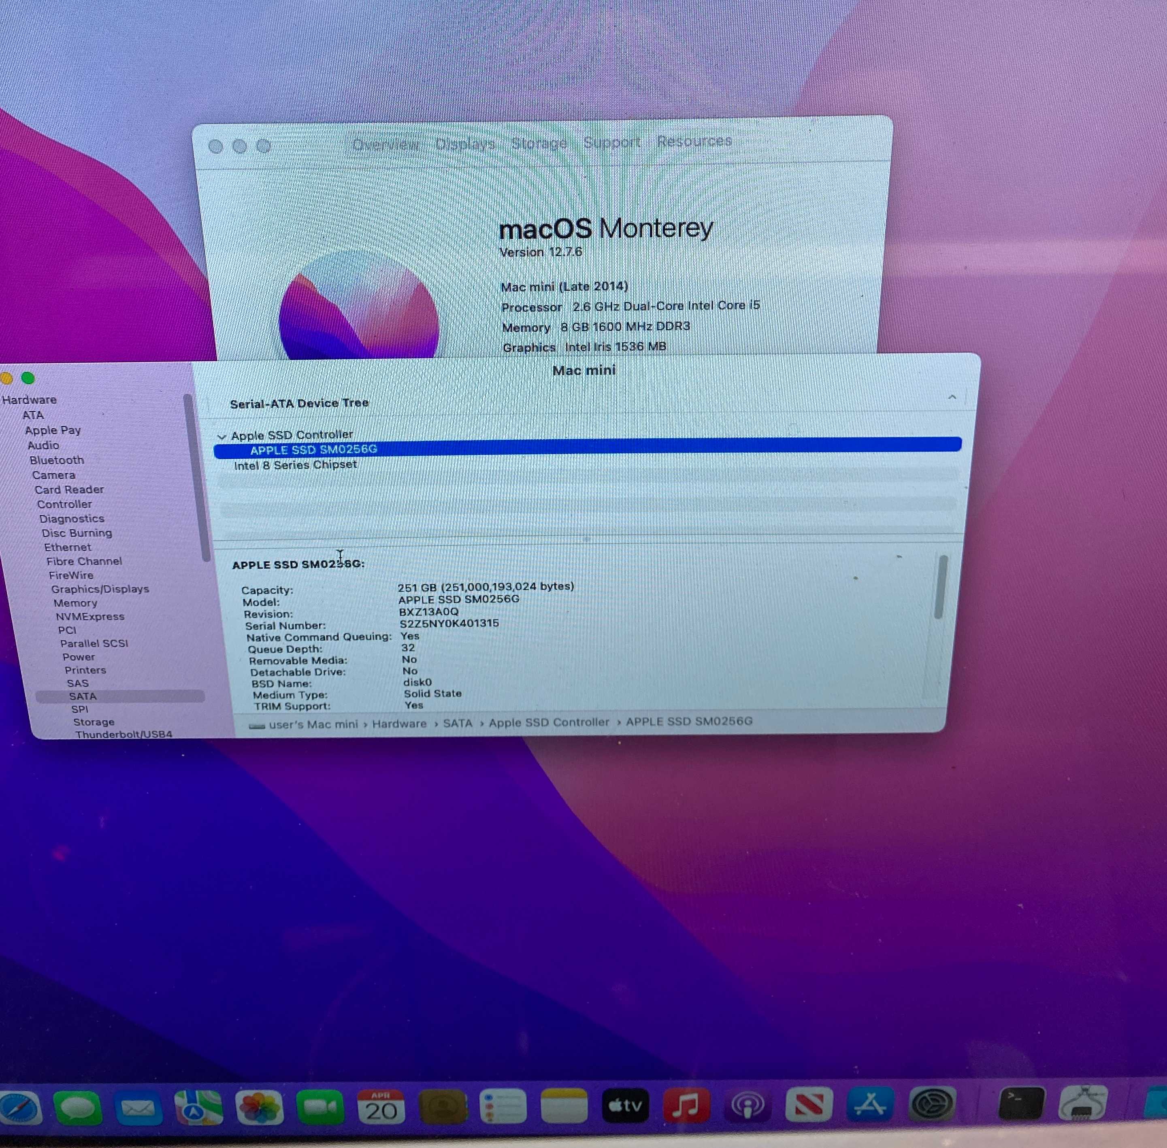Open Calendar showing April 20
1167x1148 pixels.
coord(381,1108)
